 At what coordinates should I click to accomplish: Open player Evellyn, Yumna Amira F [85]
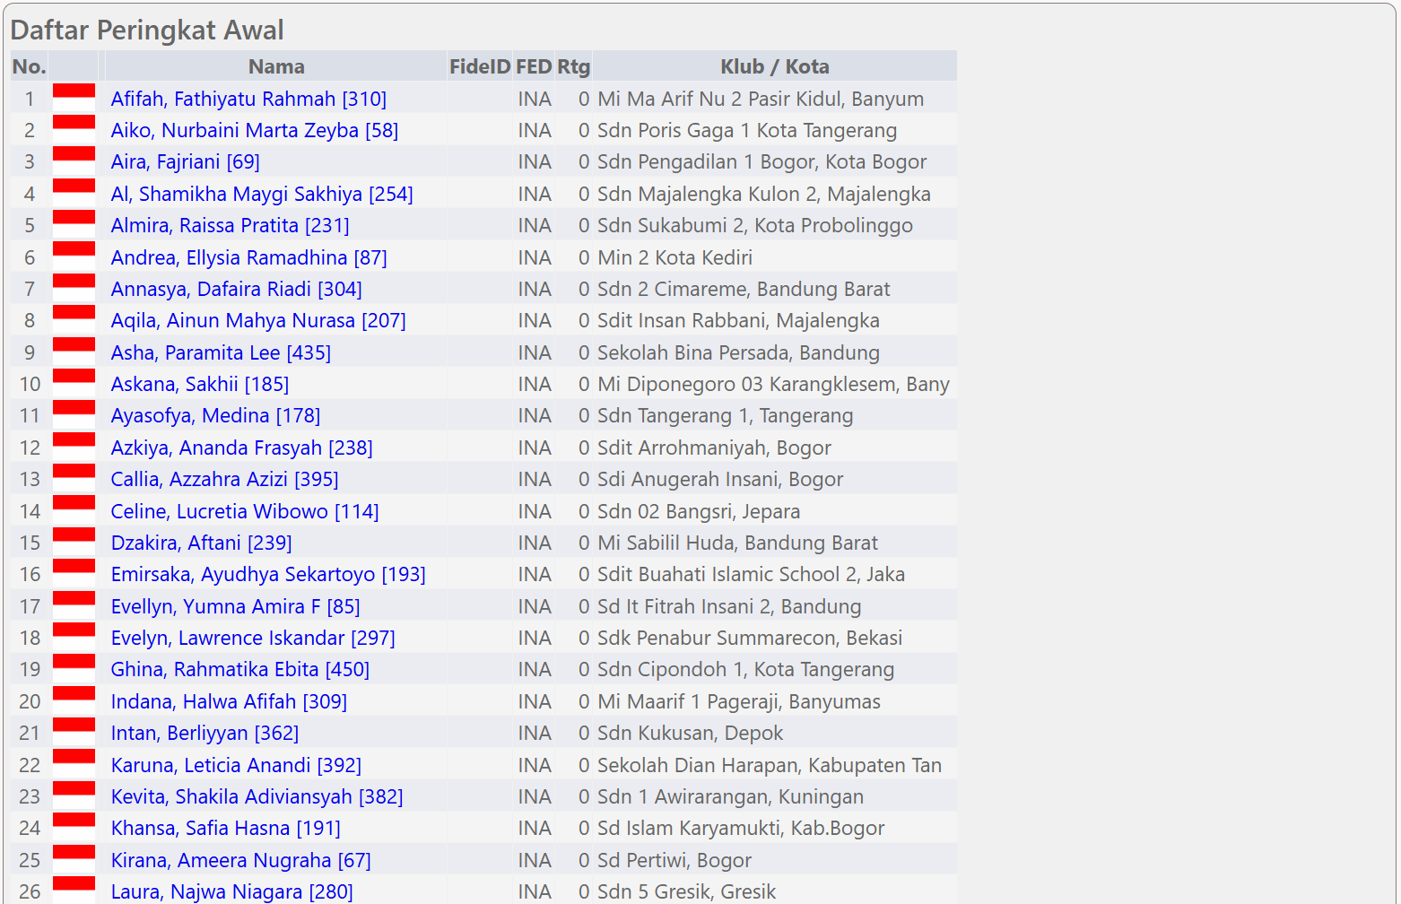[235, 606]
